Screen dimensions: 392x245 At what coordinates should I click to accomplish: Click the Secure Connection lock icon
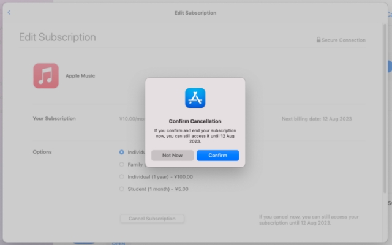pos(318,40)
